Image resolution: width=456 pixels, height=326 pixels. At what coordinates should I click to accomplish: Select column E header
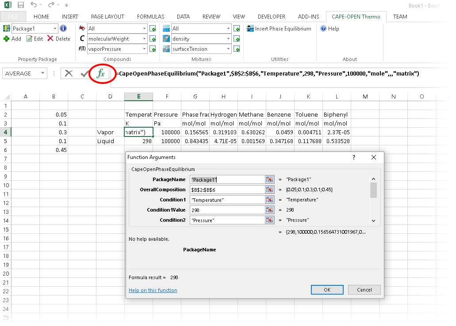[138, 96]
